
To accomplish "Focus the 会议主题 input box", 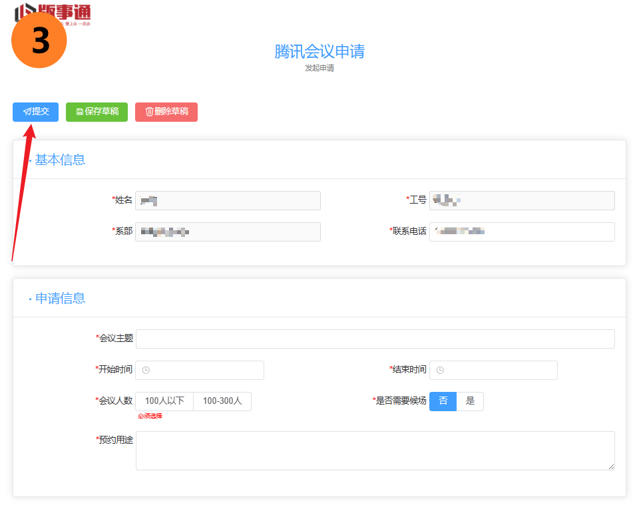I will pyautogui.click(x=375, y=339).
